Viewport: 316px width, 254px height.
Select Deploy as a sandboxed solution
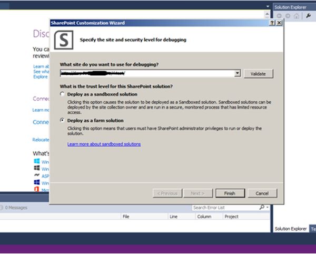pyautogui.click(x=62, y=94)
